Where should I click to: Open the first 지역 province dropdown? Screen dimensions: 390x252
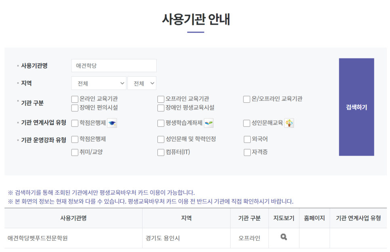pos(99,83)
